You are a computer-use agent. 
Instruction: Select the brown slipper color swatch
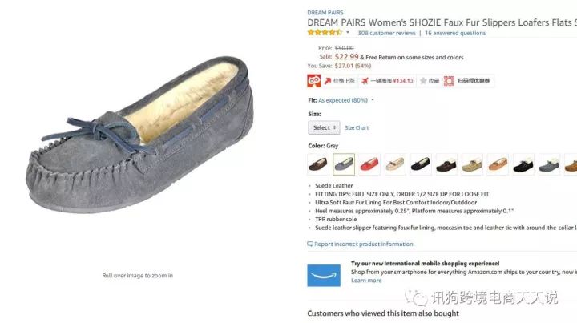[x=318, y=164]
